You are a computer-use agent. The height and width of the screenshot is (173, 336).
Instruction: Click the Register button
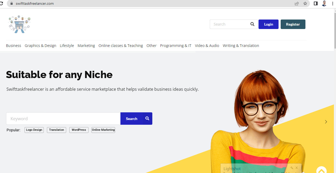coord(293,24)
